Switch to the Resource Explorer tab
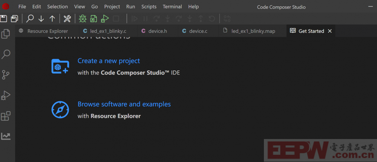This screenshot has height=162, width=377. (47, 31)
